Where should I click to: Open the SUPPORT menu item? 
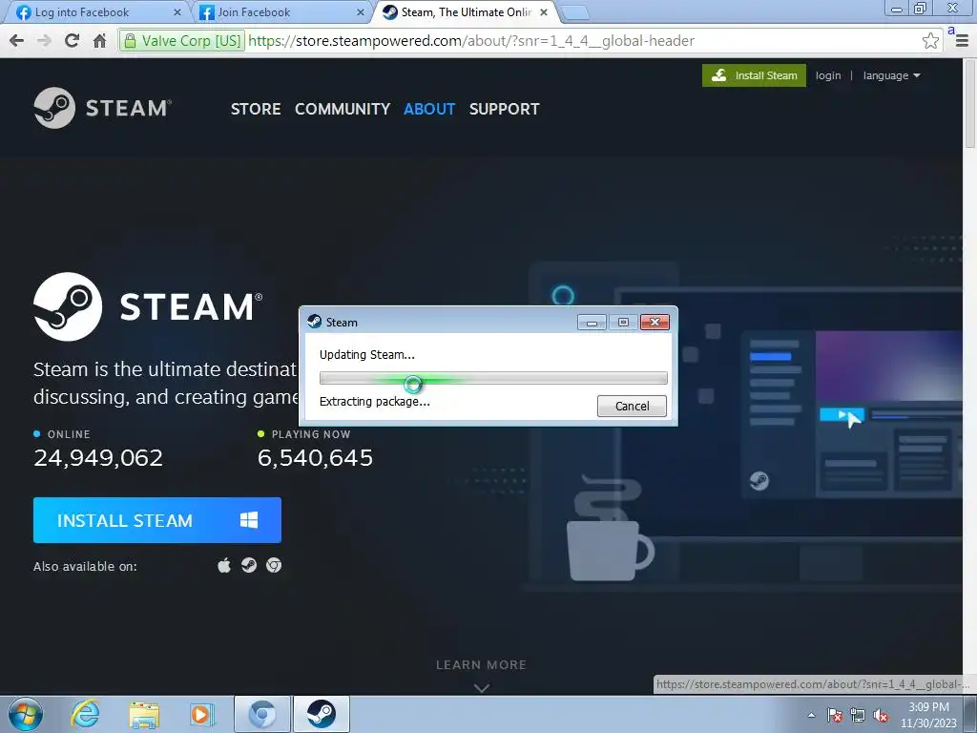point(504,109)
